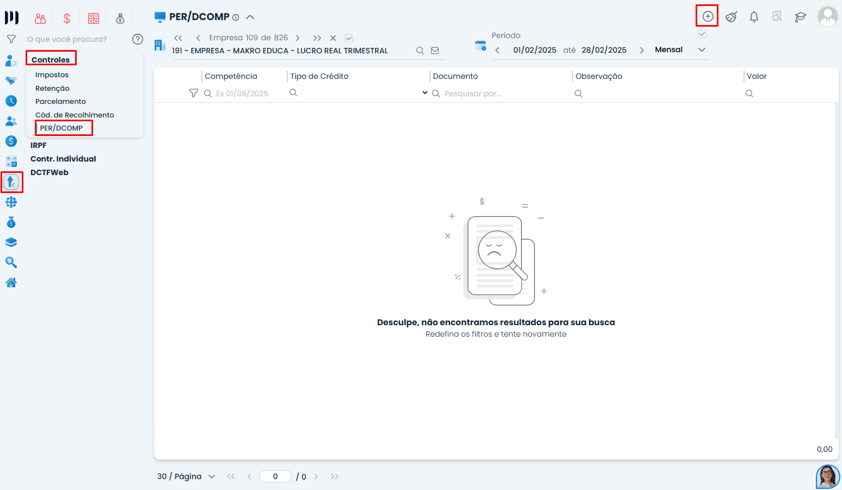Expand the Mensal period type dropdown
This screenshot has width=842, height=490.
[702, 49]
